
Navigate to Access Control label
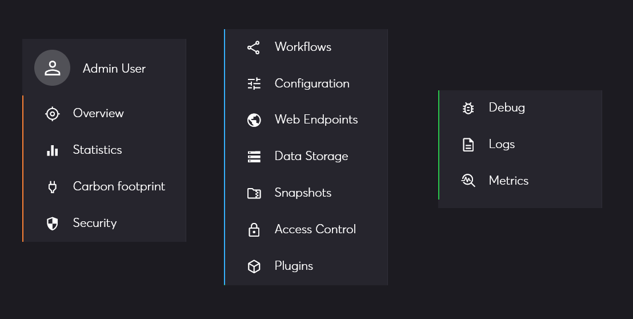(315, 229)
